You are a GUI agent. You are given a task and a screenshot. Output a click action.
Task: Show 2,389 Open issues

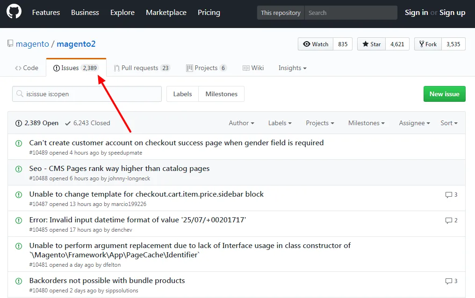[x=37, y=123]
